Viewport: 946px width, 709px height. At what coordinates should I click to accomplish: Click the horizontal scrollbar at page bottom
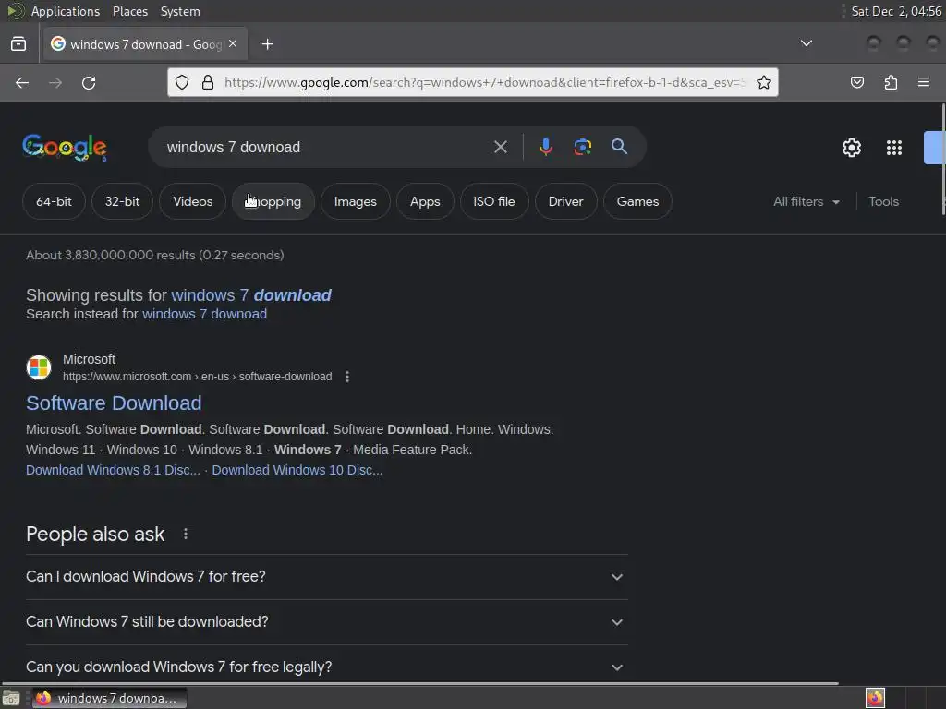420,684
